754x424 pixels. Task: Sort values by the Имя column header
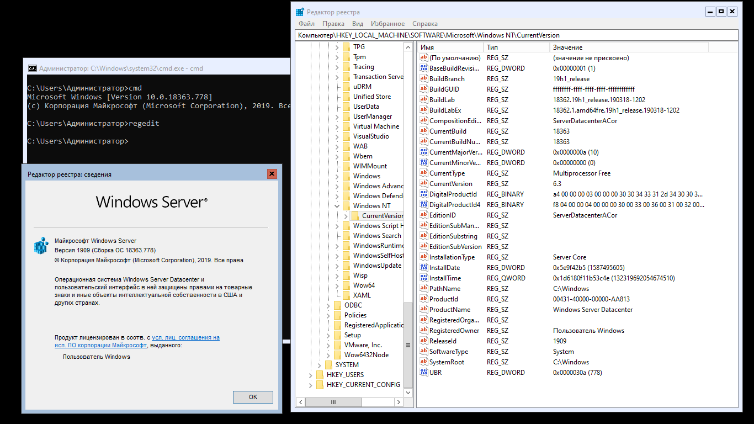click(450, 47)
